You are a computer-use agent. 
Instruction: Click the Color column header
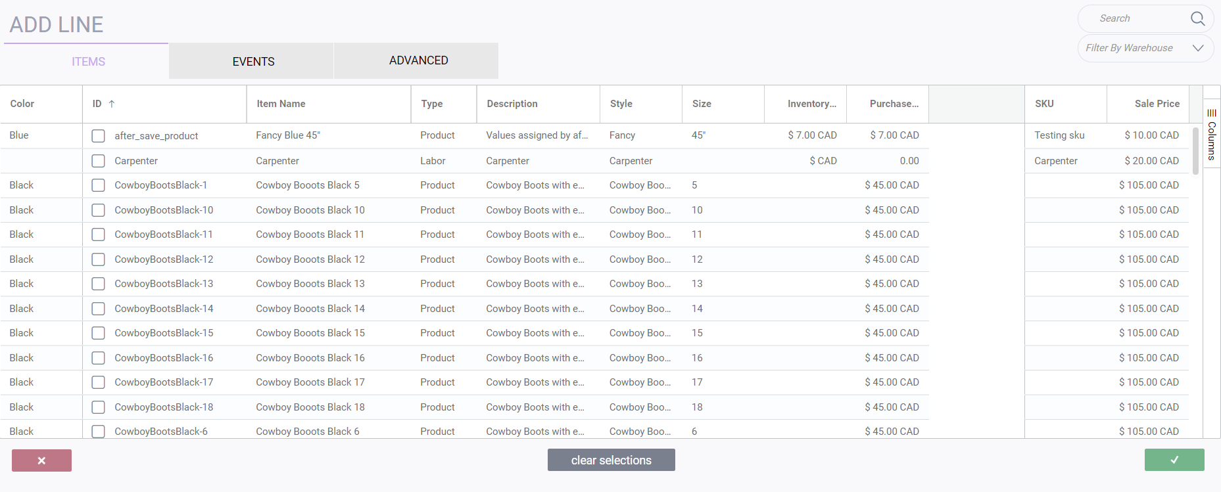(22, 104)
